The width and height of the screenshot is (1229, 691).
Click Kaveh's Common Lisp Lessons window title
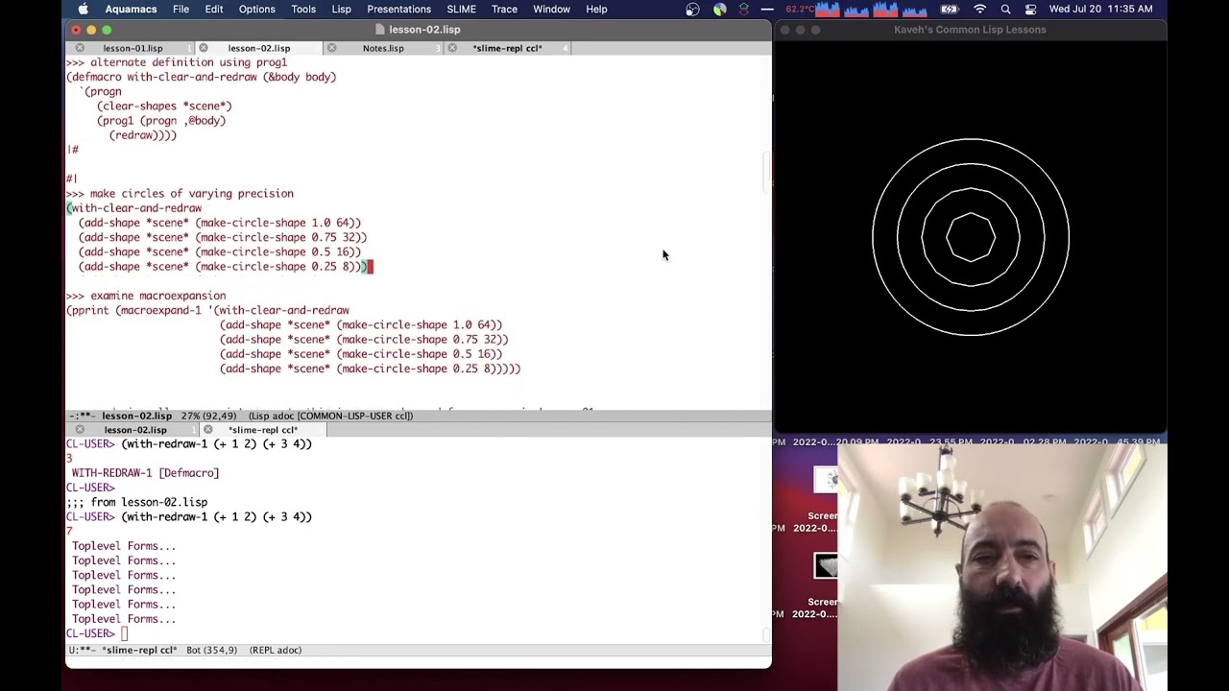coord(970,30)
